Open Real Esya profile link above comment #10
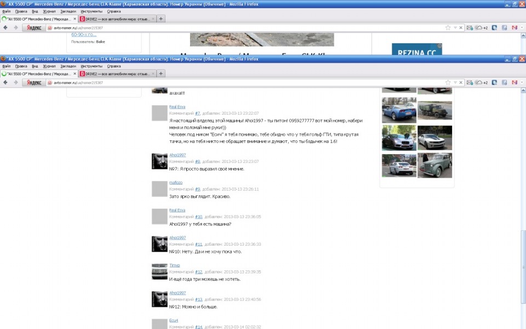 click(177, 210)
